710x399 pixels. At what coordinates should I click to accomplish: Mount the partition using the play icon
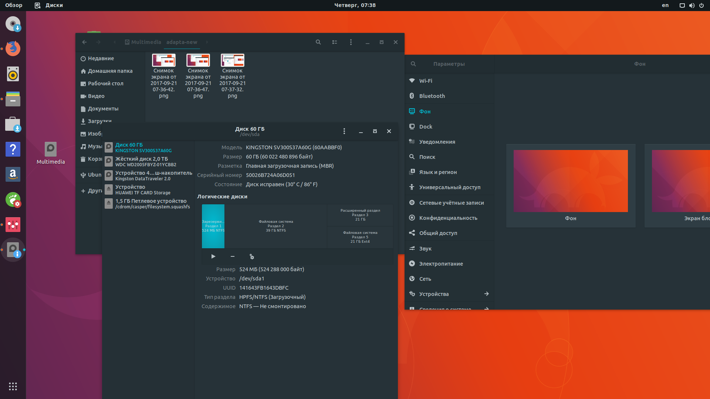click(x=213, y=256)
